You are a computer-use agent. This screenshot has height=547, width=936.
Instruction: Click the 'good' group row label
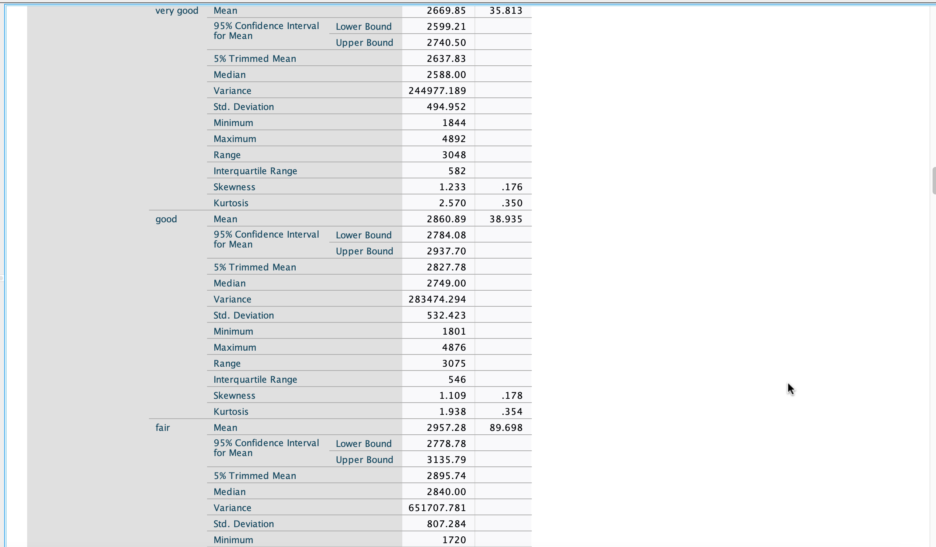(x=166, y=219)
